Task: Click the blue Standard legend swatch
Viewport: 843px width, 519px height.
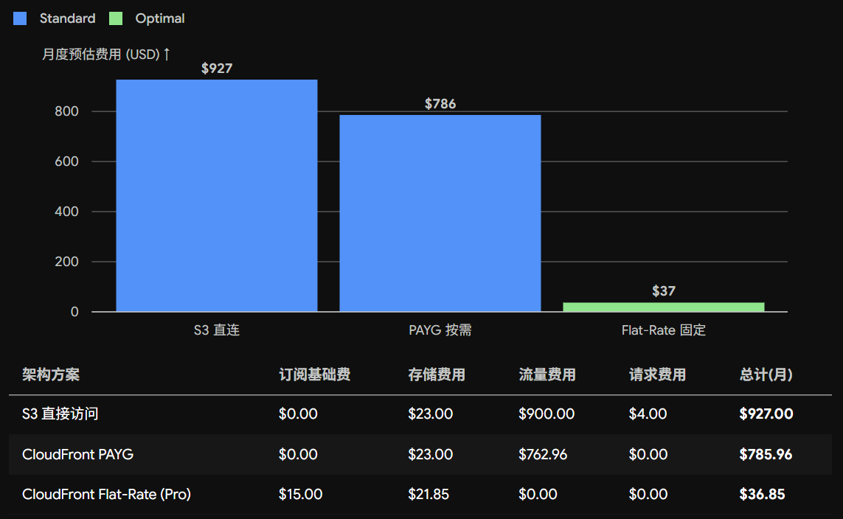Action: tap(20, 19)
